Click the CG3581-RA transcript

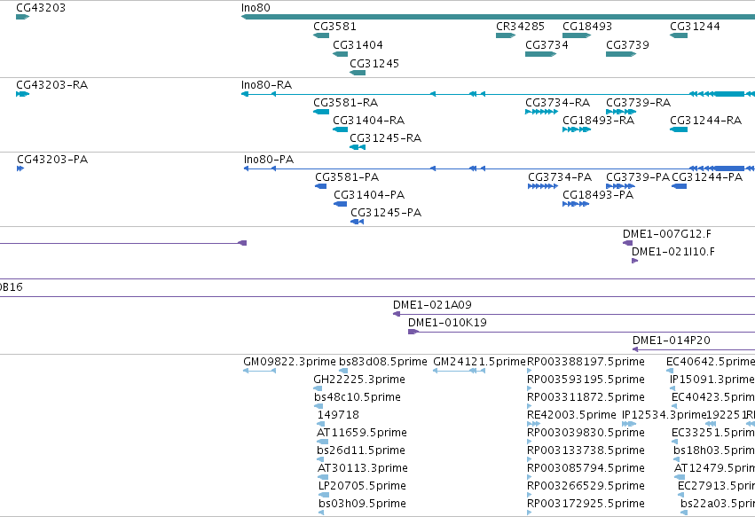[321, 112]
